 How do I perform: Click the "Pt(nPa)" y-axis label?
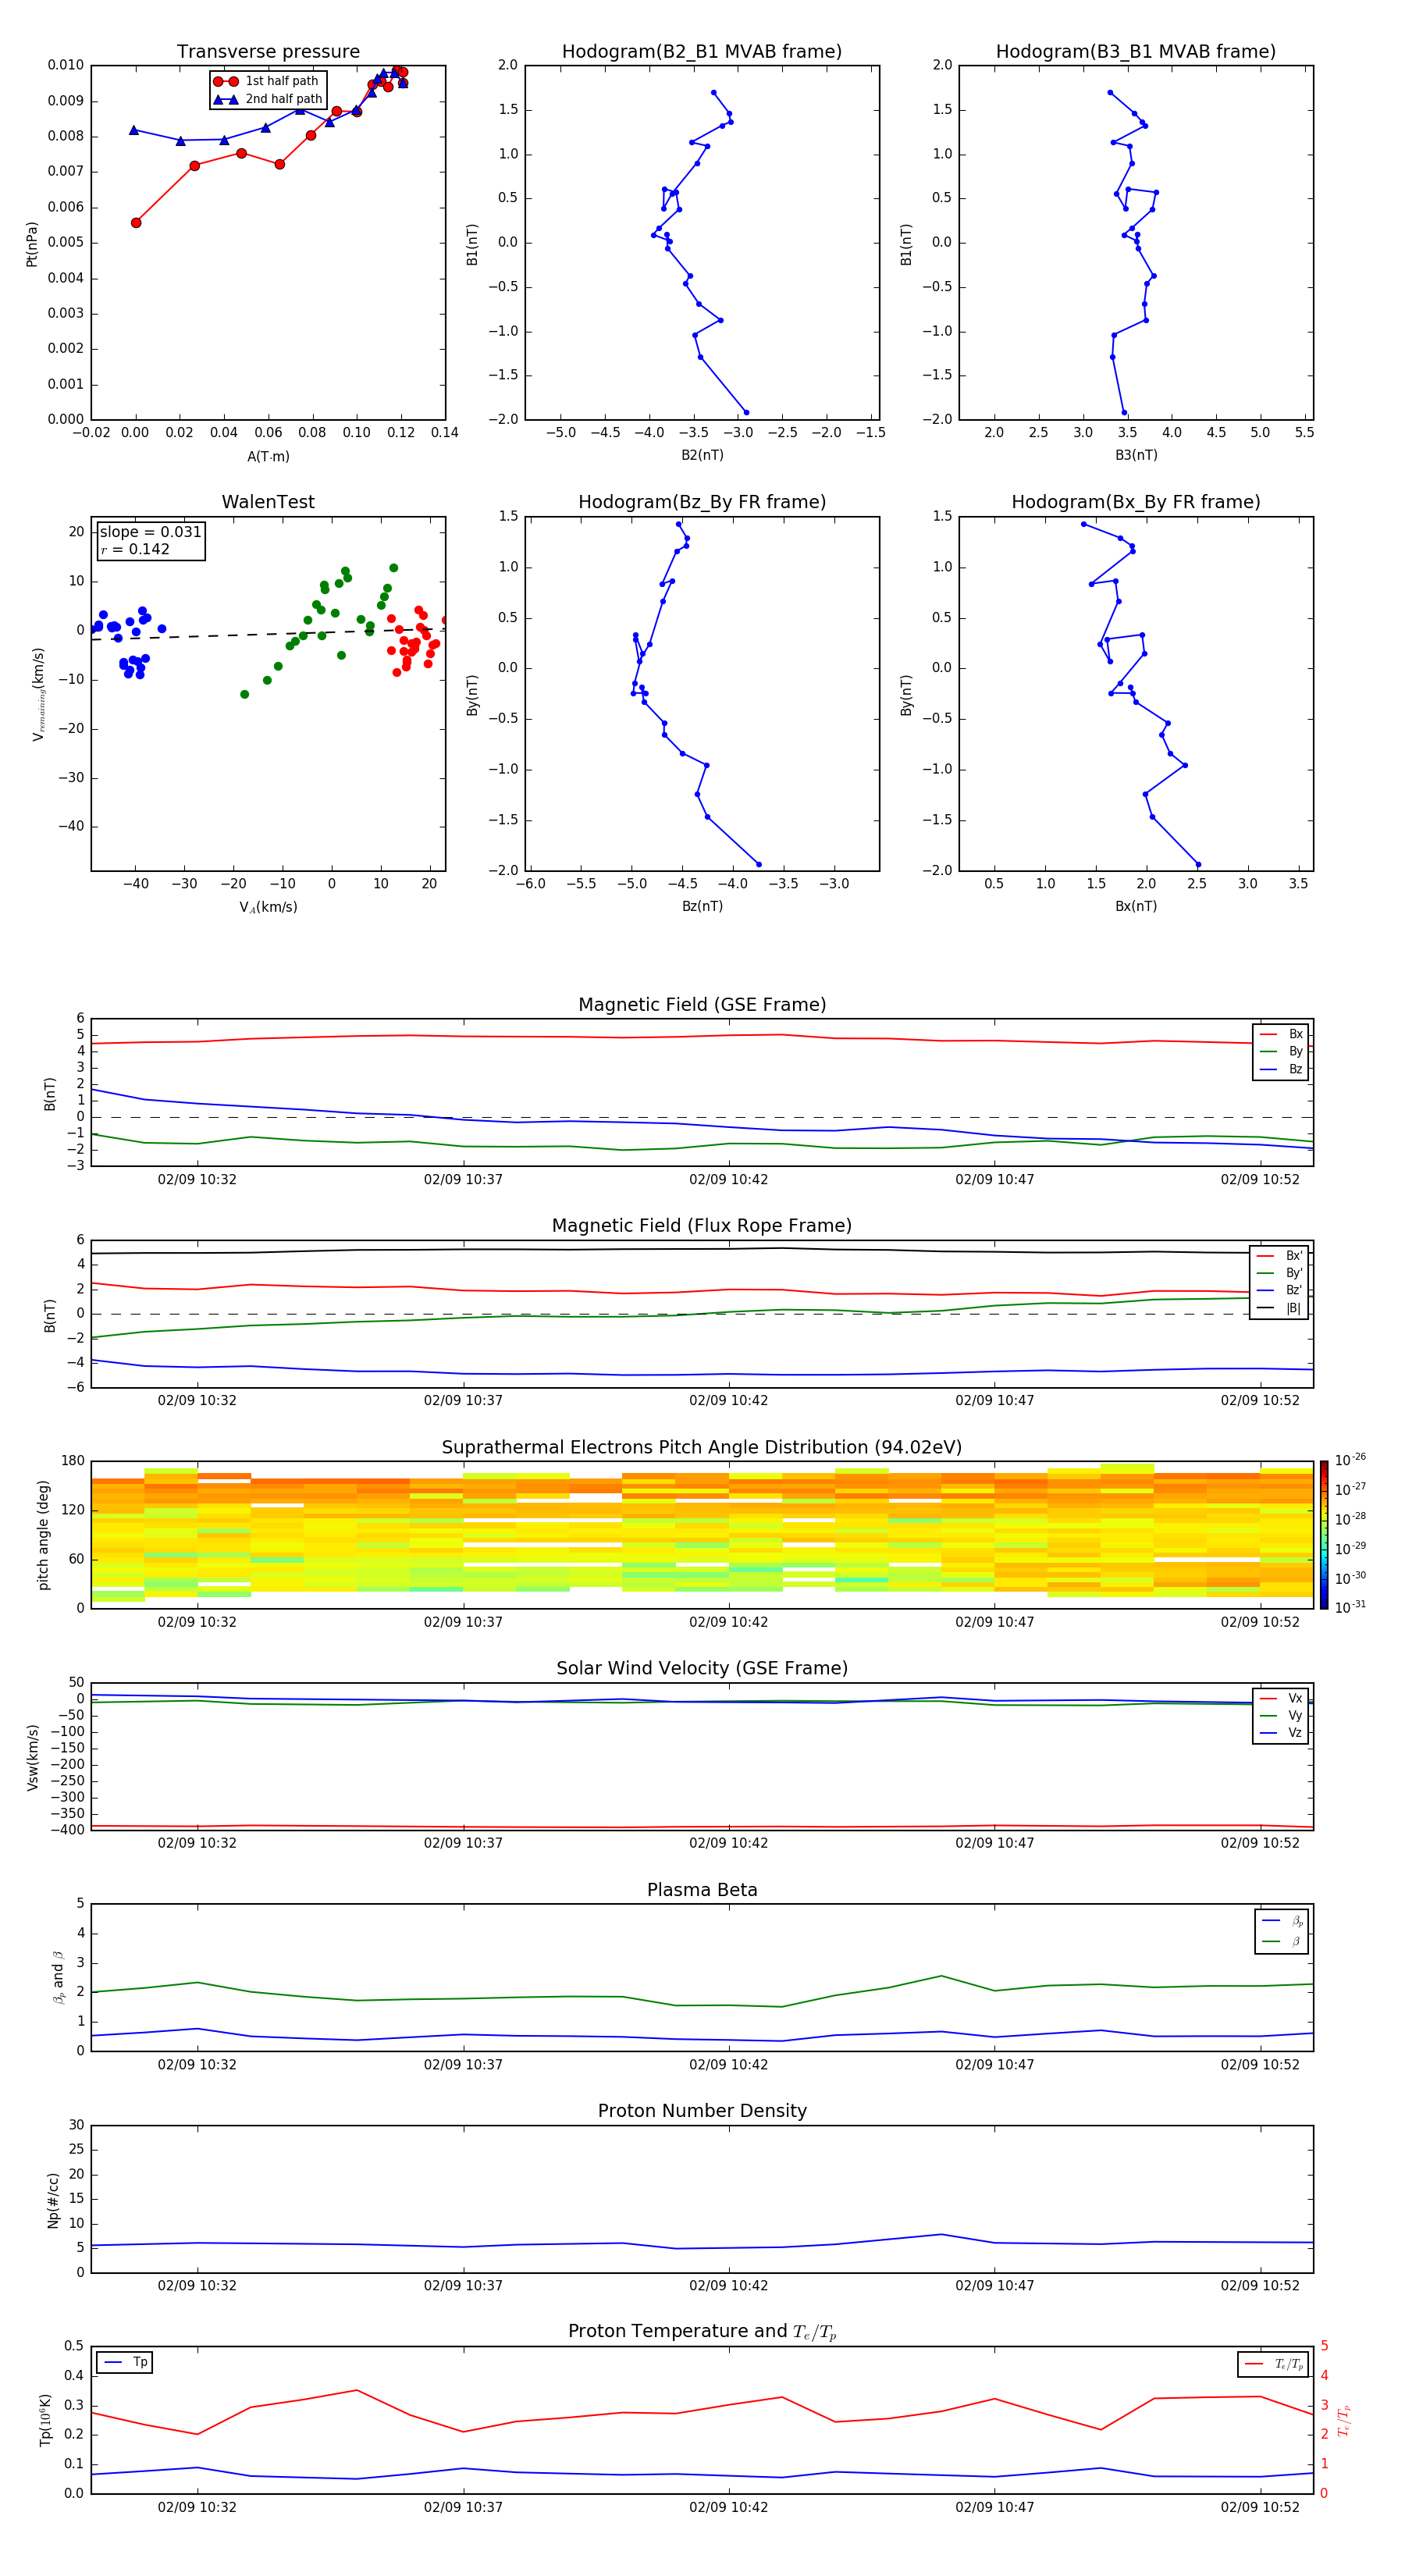[x=32, y=244]
